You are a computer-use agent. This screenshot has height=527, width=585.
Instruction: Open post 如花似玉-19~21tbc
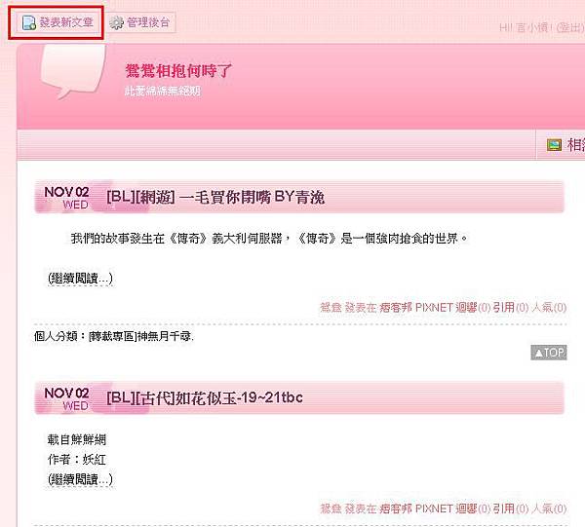pos(205,397)
